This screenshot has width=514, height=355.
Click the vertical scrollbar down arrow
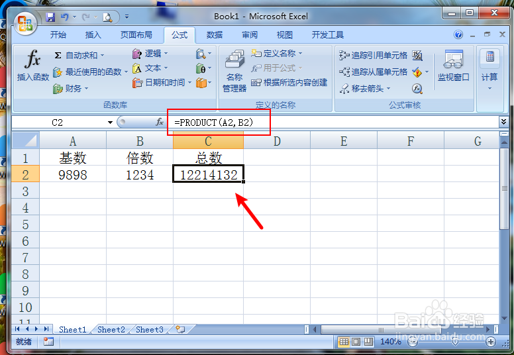504,319
